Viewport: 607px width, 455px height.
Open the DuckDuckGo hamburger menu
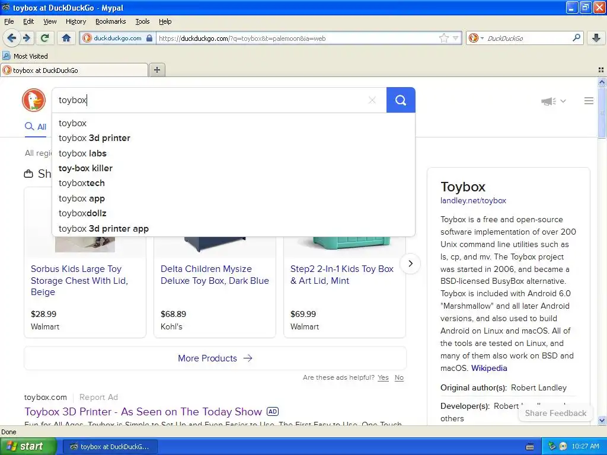click(x=589, y=101)
